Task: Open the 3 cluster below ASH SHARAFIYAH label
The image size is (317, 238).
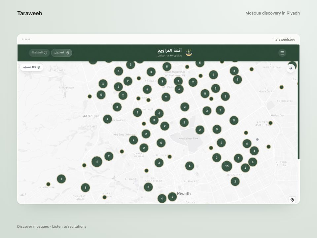Action: pos(148,187)
